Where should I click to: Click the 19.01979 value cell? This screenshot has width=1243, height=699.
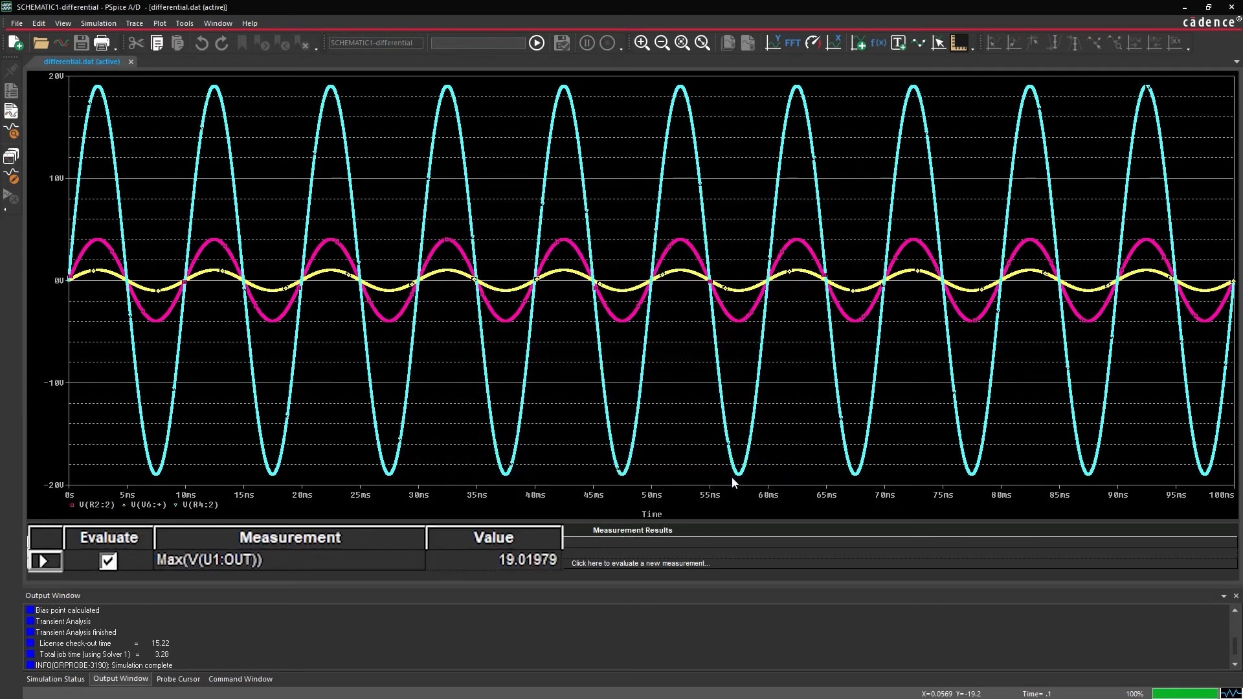pos(494,560)
